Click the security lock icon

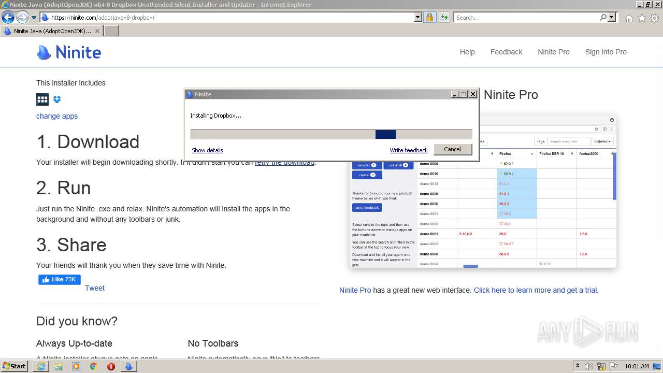429,18
